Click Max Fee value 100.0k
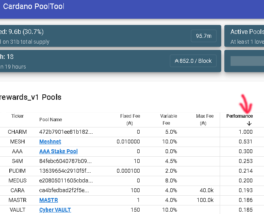264x214 pixels. point(205,200)
